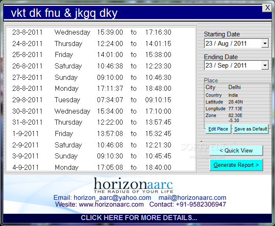Image resolution: width=275 pixels, height=226 pixels.
Task: Click end time 09:10:15
Action: point(158,100)
